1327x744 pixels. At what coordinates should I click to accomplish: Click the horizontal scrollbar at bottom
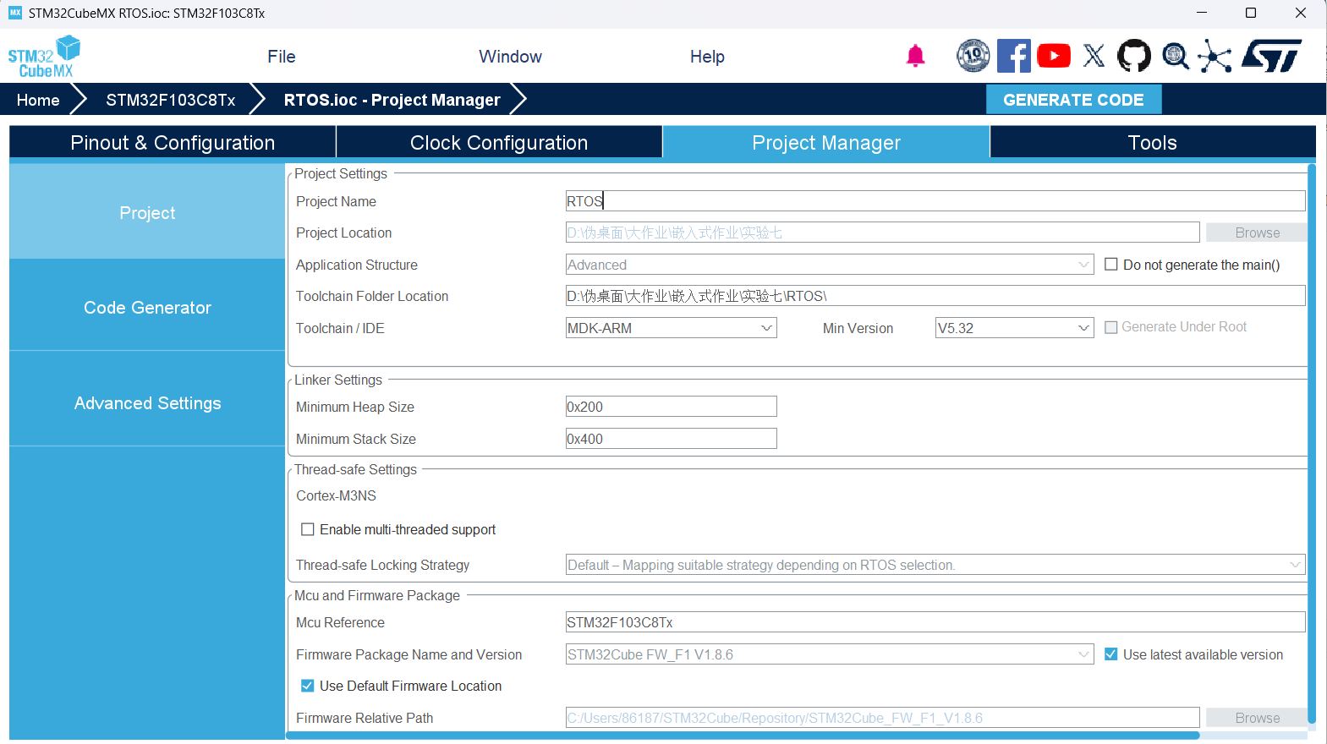point(743,736)
